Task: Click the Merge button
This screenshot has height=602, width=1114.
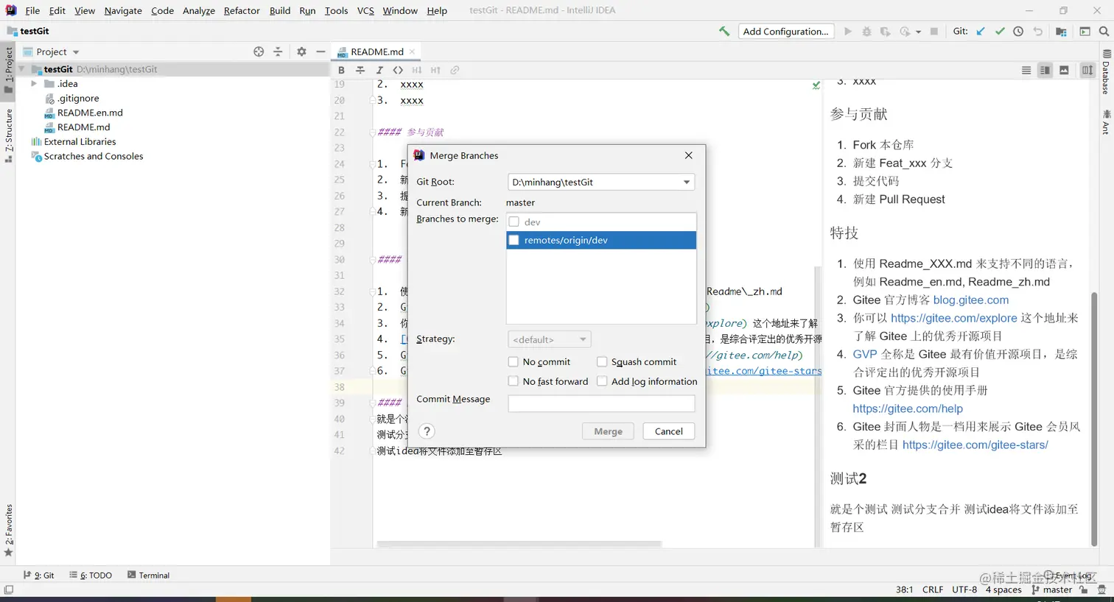Action: tap(608, 431)
